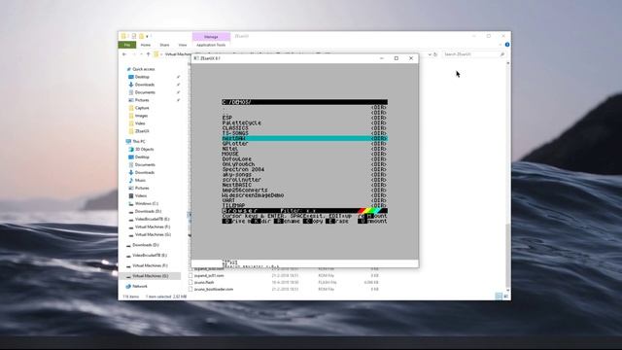Screen dimensions: 622x350
Task: Open the Capture folder in sidebar
Action: click(142, 108)
